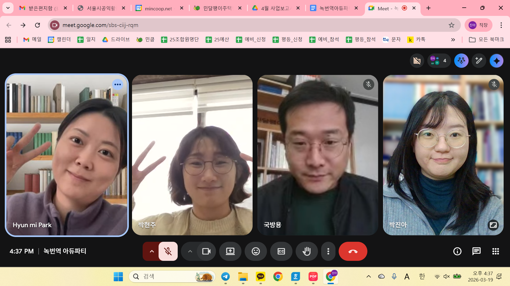Toggle the 한 Korean input mode indicator
Image resolution: width=510 pixels, height=286 pixels.
422,277
